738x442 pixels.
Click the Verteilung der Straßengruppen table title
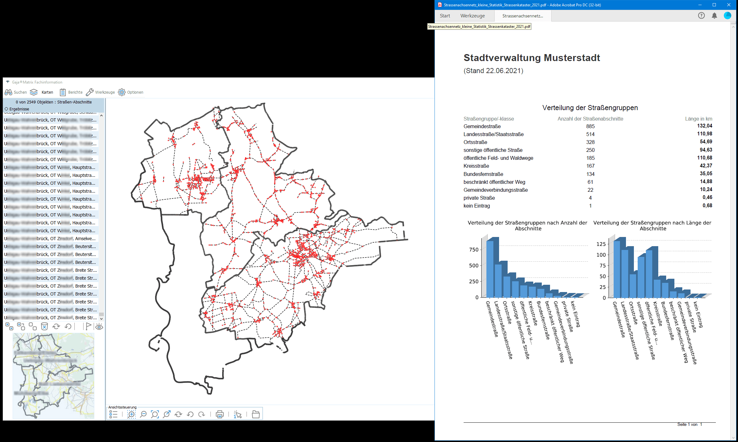point(590,108)
